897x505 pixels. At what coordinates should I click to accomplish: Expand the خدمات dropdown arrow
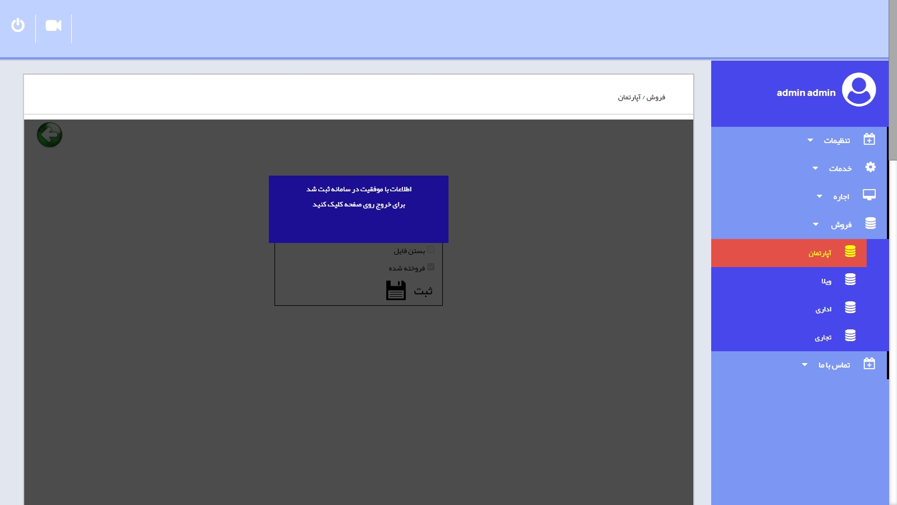(815, 168)
